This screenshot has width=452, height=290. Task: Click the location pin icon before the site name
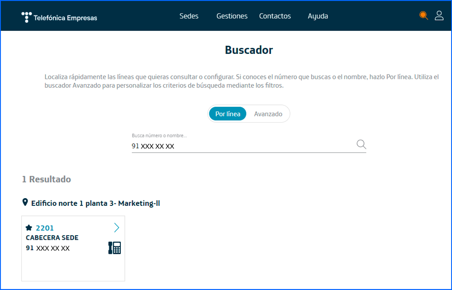[25, 202]
